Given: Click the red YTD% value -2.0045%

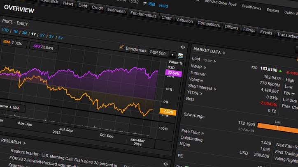Looking at the screenshot, I should [268, 104].
